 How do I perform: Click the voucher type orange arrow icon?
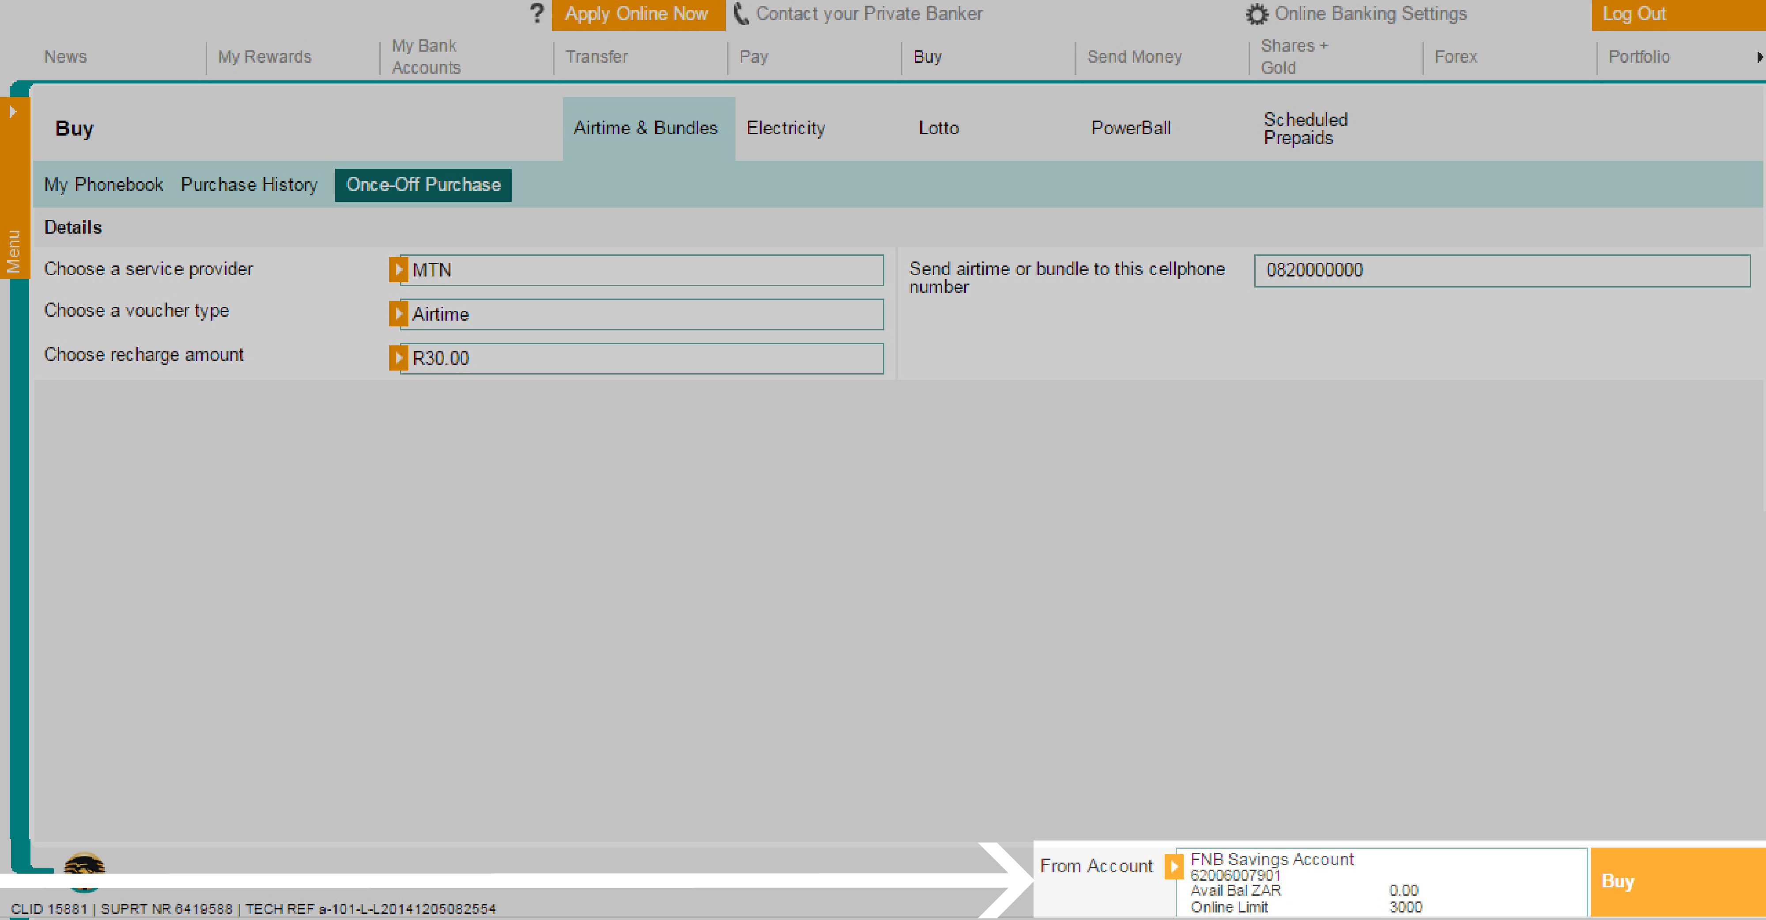398,314
